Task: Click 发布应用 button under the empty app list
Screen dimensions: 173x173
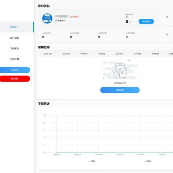Action: [120, 90]
